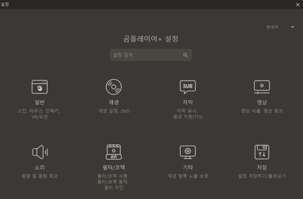Close the 설정 settings window

point(298,5)
